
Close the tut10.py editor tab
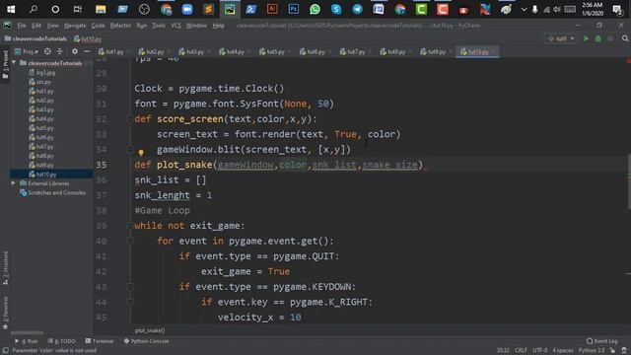(x=494, y=52)
